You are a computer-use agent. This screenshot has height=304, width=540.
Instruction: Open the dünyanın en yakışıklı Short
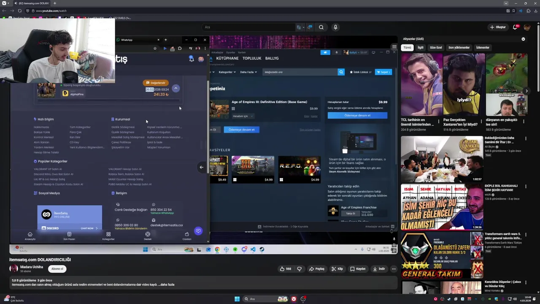tap(506, 84)
